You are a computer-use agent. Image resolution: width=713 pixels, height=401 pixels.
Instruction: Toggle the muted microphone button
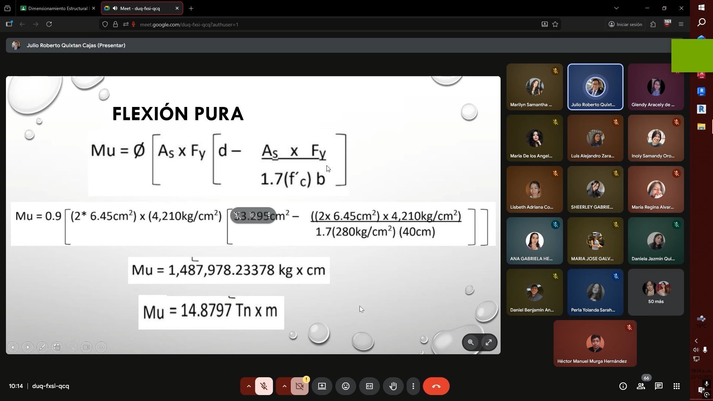(x=264, y=386)
